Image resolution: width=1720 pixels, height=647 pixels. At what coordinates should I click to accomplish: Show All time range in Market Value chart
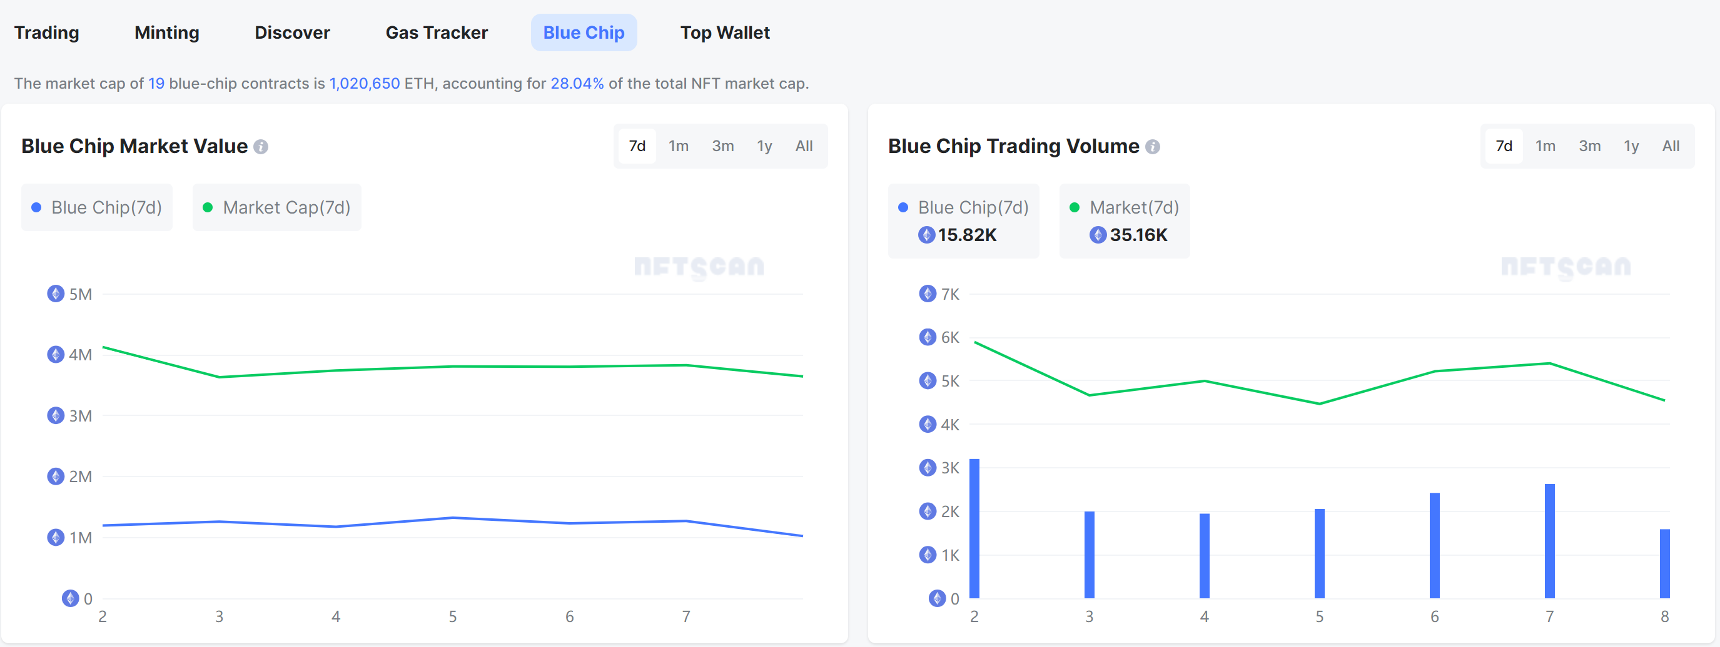tap(803, 146)
